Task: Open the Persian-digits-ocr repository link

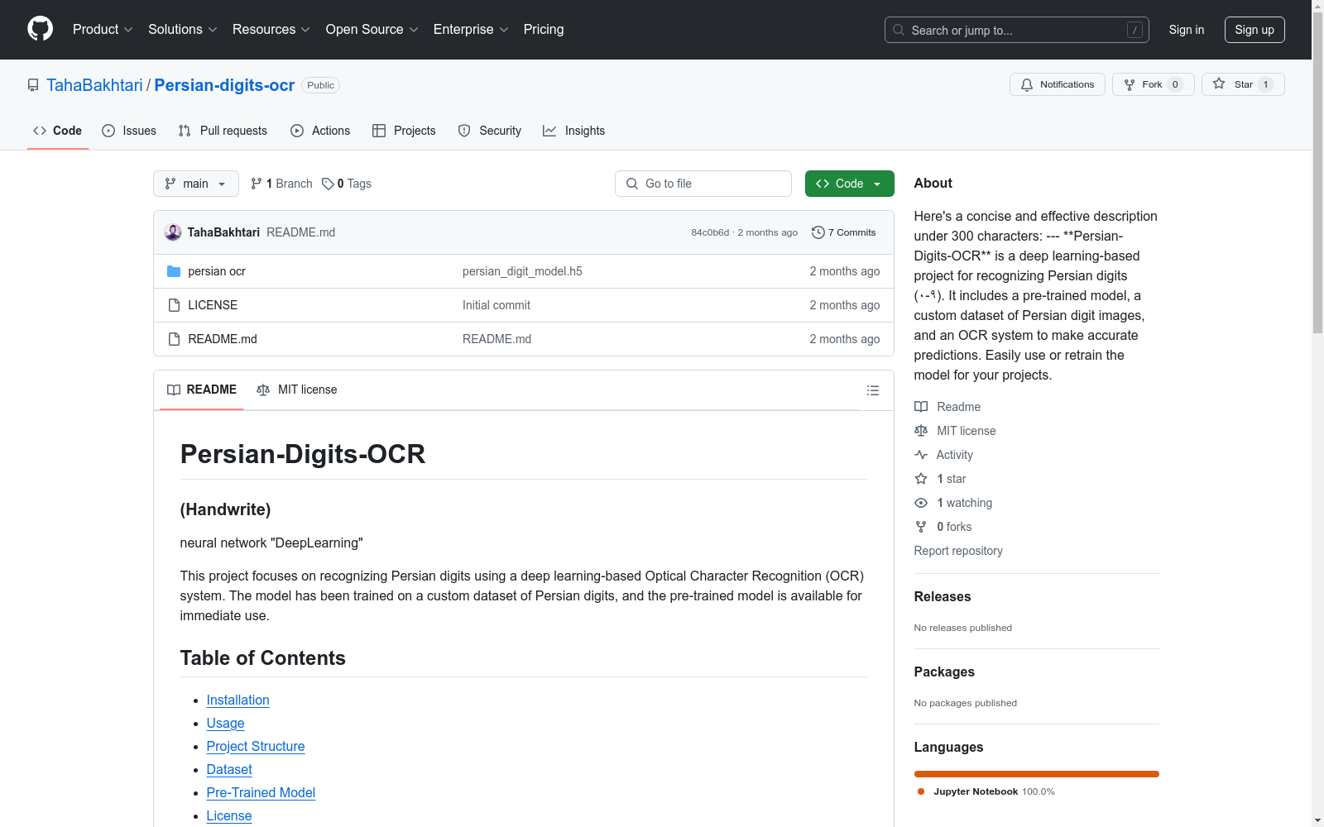Action: (224, 85)
